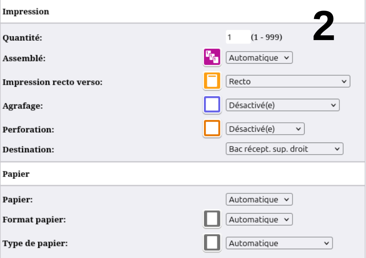The image size is (366, 258).
Task: Open the Type de papier dropdown
Action: point(279,243)
